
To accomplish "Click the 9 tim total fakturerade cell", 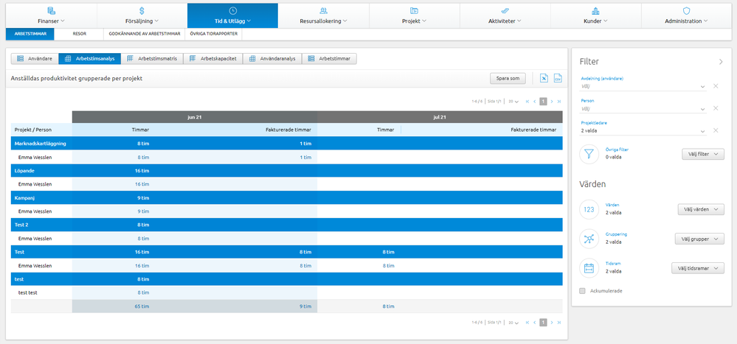I will (x=305, y=306).
